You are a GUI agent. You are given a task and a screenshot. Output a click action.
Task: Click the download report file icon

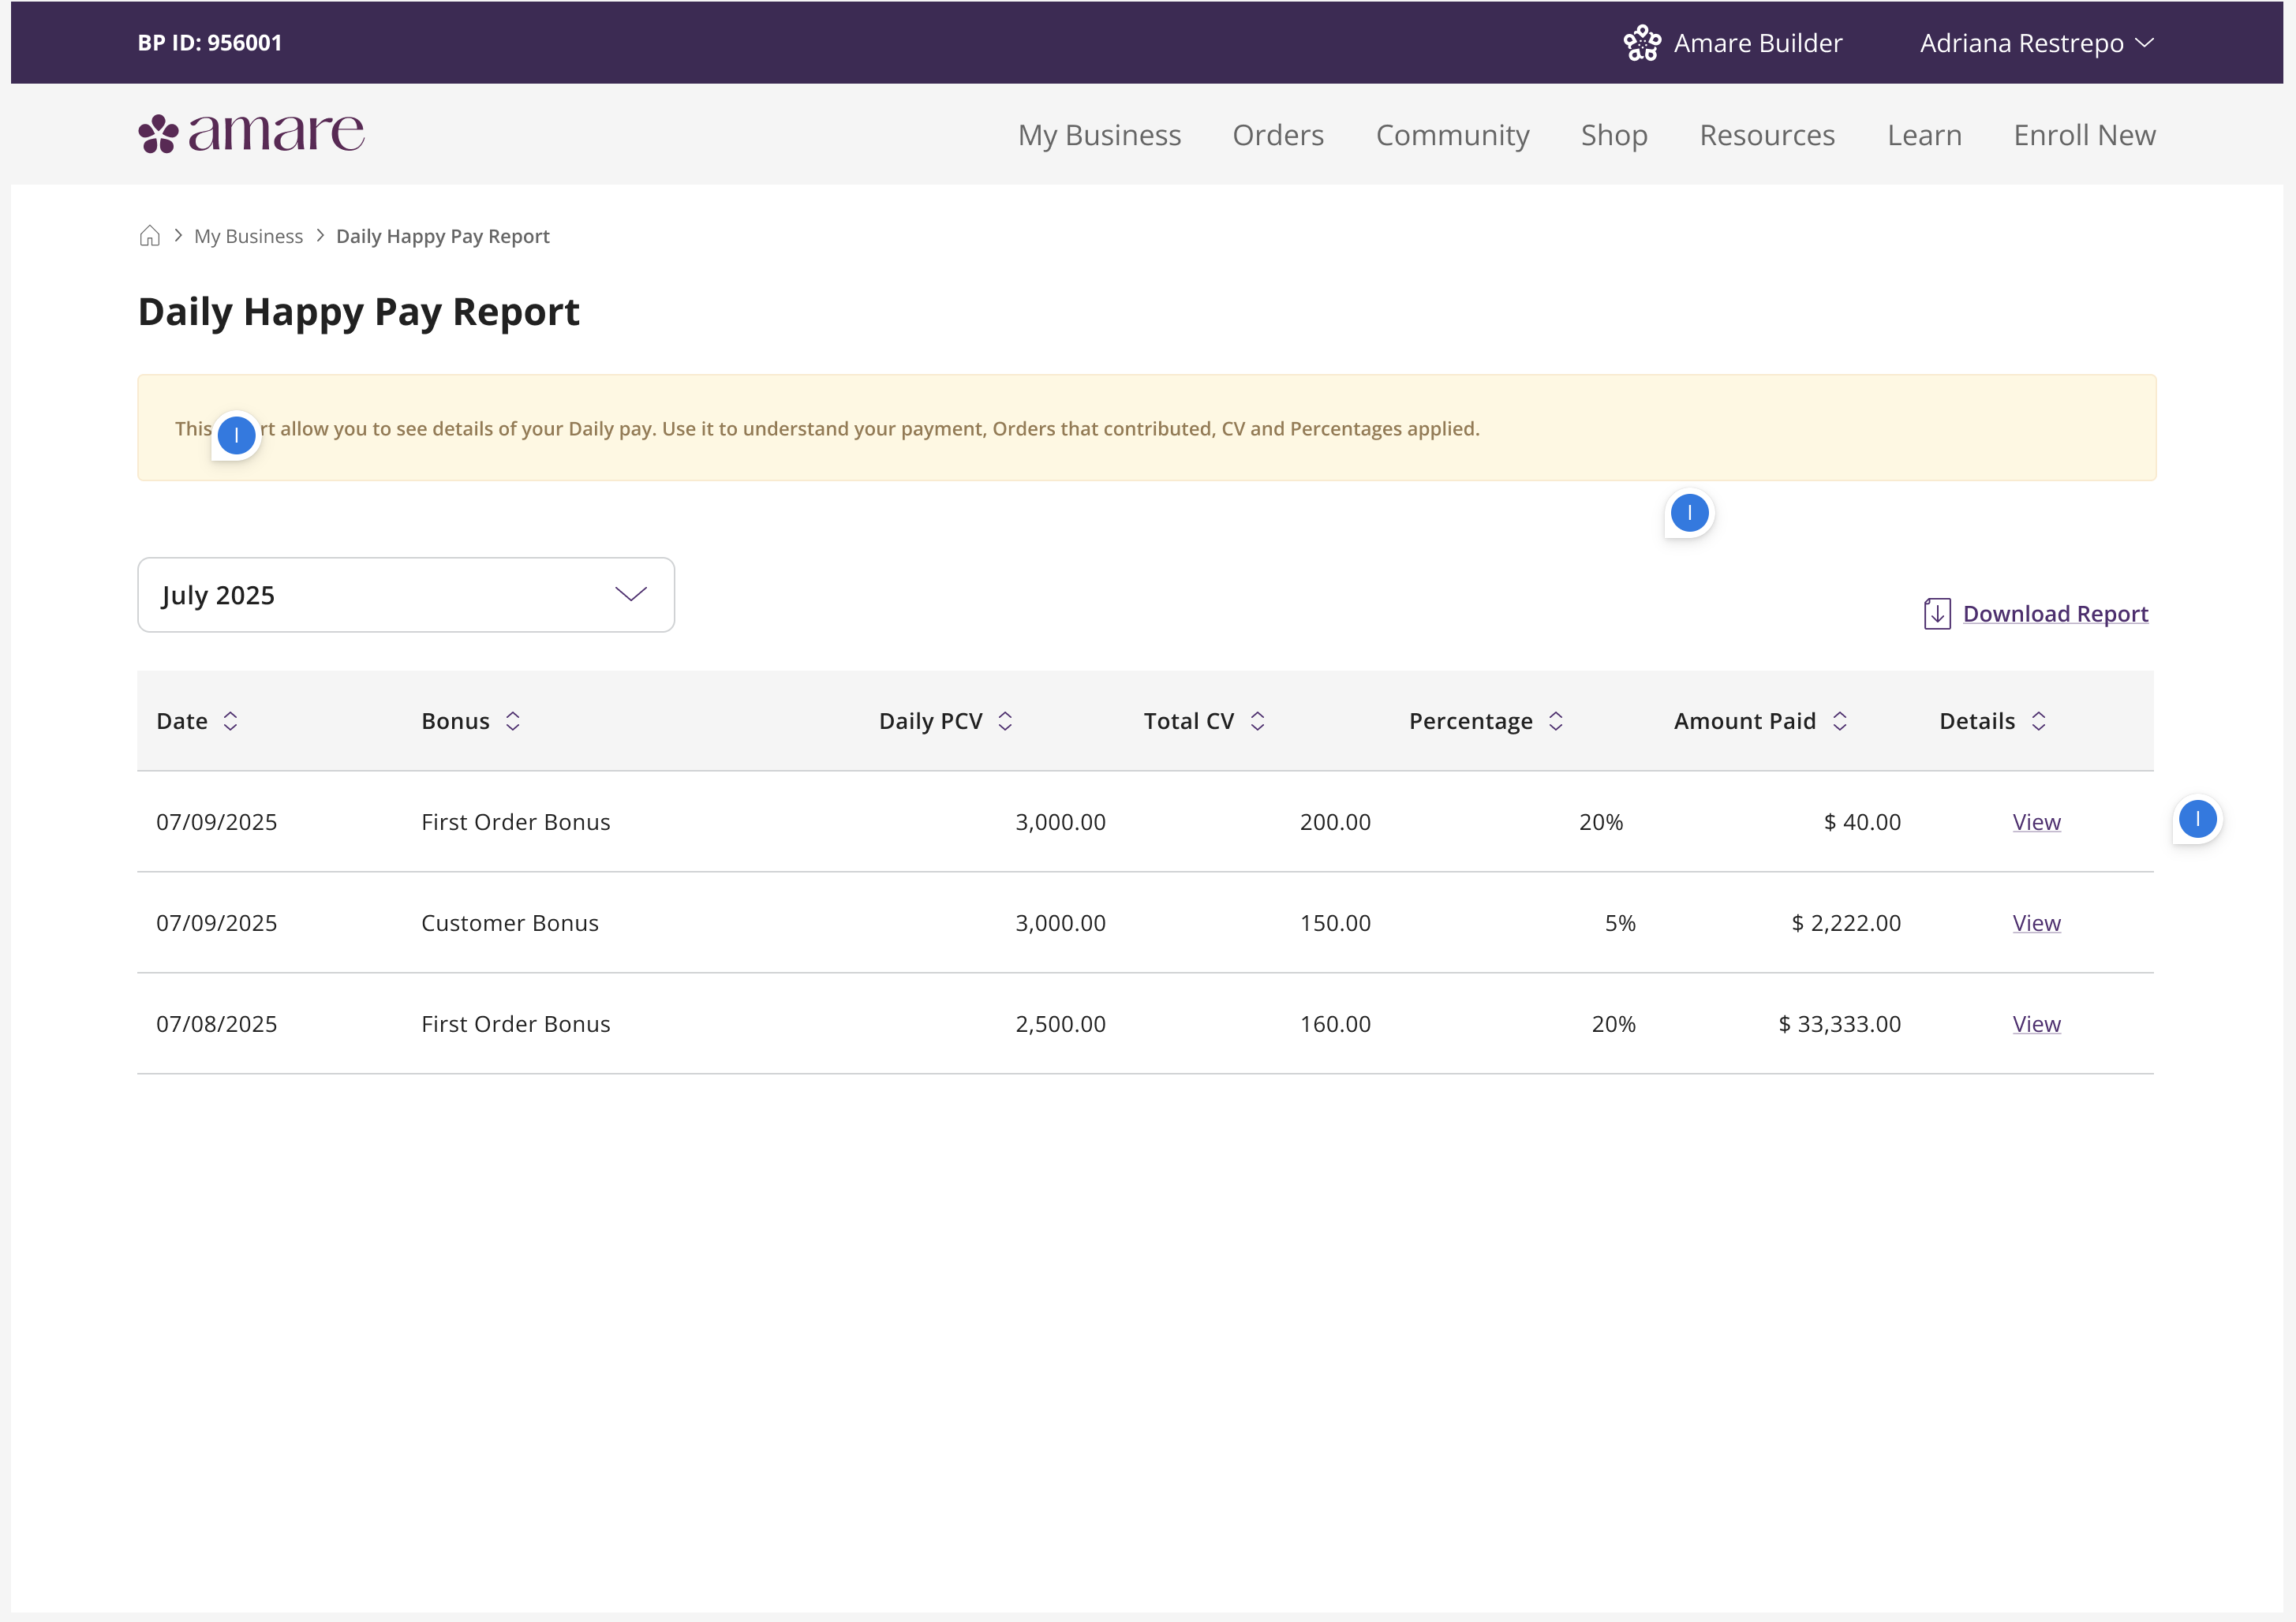pyautogui.click(x=1937, y=613)
